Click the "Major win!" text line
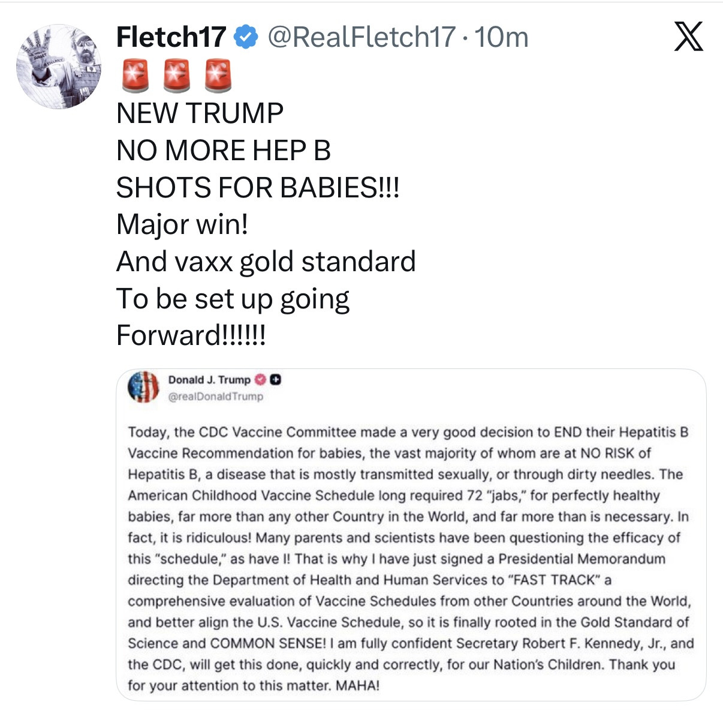This screenshot has width=723, height=717. [x=182, y=224]
